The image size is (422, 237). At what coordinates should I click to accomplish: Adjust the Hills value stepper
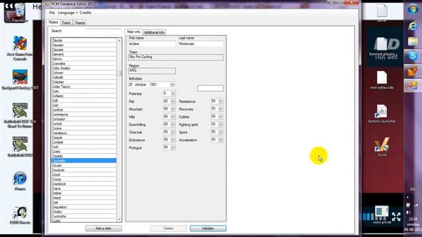click(x=173, y=117)
